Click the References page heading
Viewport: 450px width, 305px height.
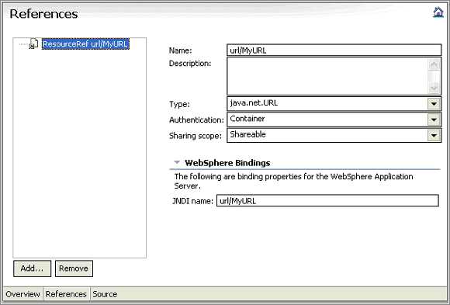pos(43,14)
